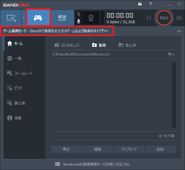The height and width of the screenshot is (170, 185).
Task: Change the sort order 日付順
Action: (x=166, y=136)
